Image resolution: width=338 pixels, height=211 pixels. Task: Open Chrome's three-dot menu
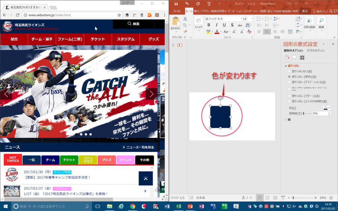coord(164,15)
